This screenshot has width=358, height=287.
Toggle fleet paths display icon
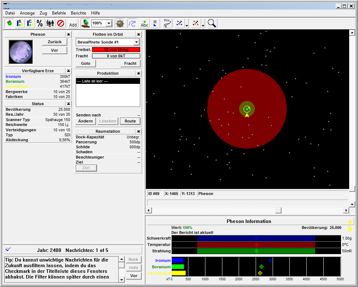(x=132, y=23)
